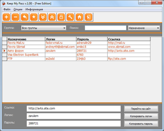Click the Поиск search input field
164x131 pixels.
tap(106, 28)
